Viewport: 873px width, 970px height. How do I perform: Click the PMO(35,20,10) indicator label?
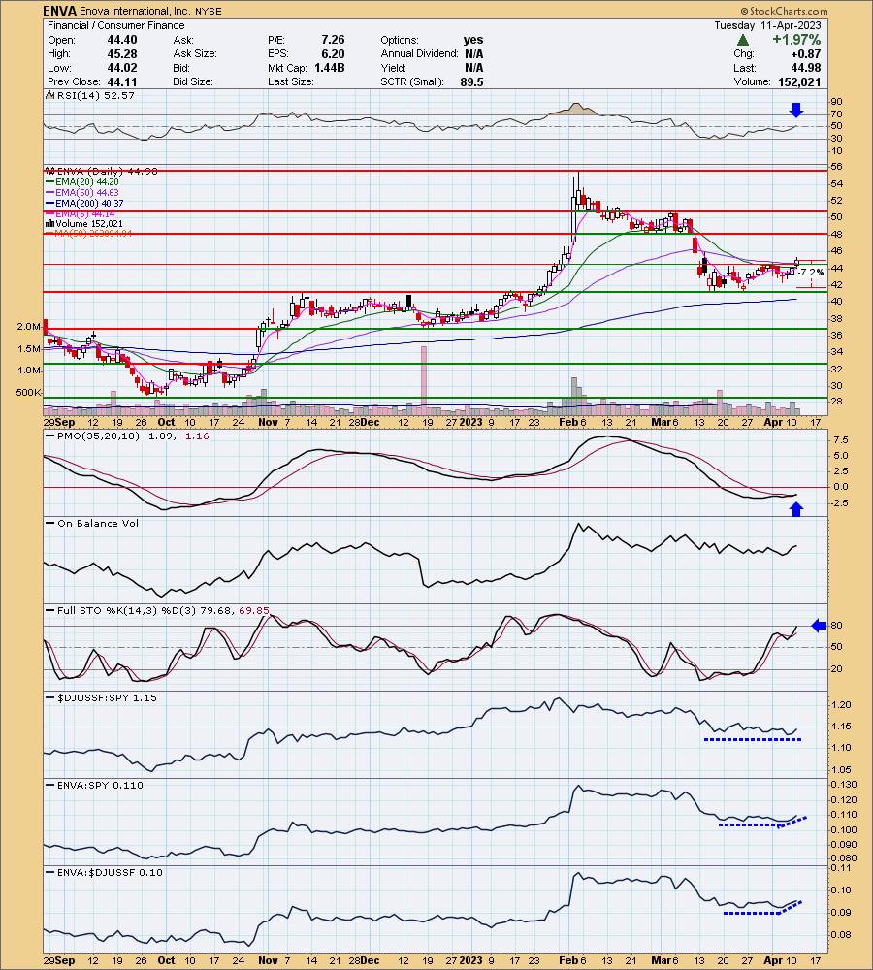pos(127,436)
